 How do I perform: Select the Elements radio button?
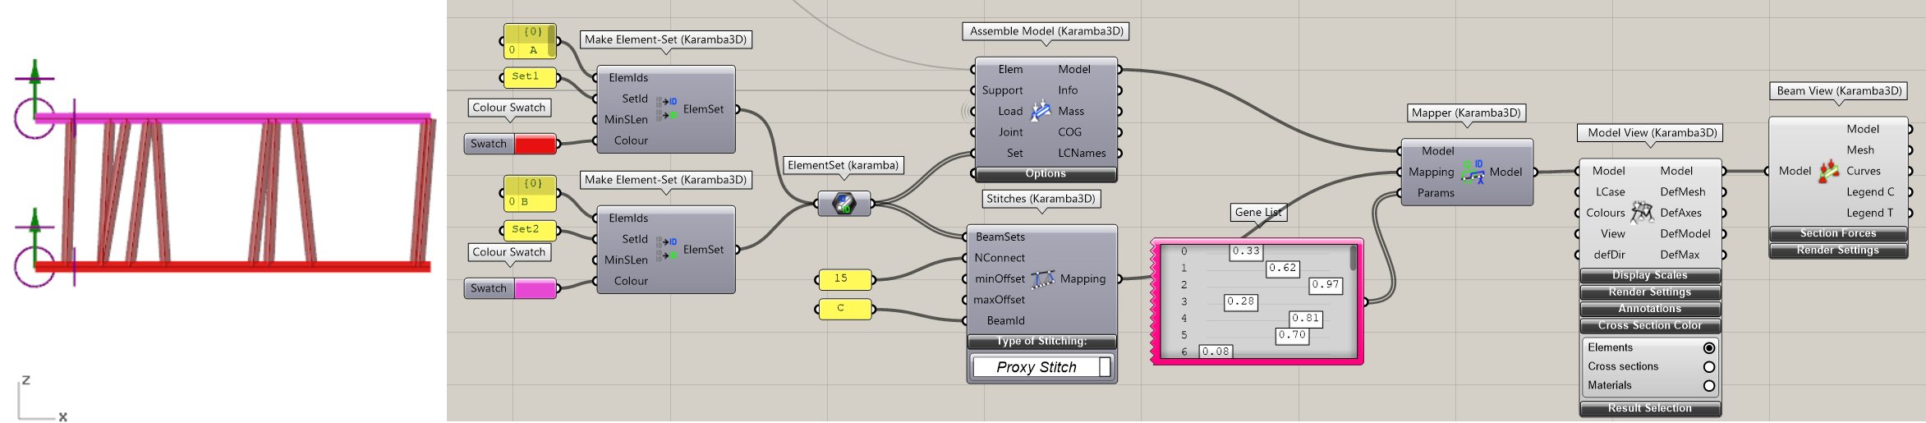pos(1708,348)
